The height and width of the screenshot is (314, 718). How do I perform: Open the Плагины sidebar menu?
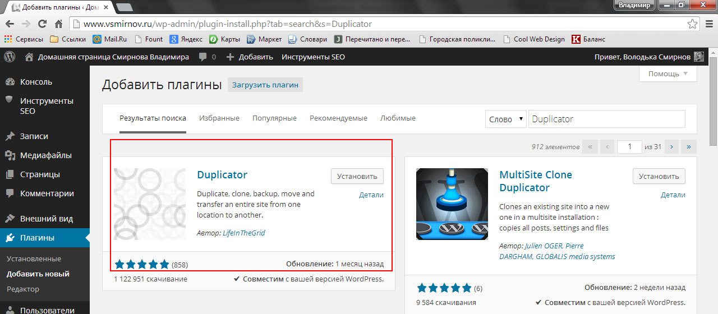coord(45,238)
